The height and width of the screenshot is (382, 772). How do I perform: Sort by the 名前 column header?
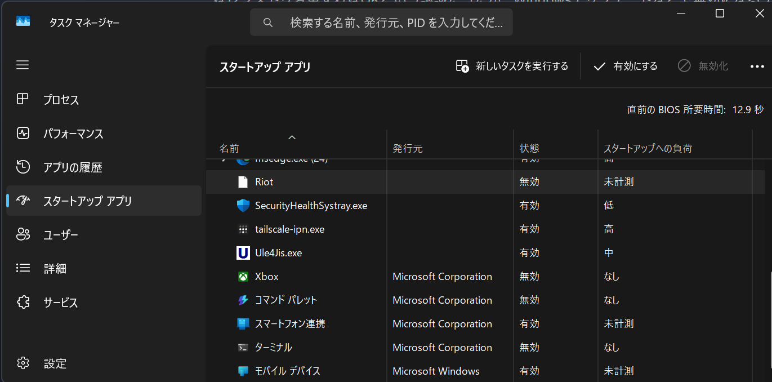229,149
